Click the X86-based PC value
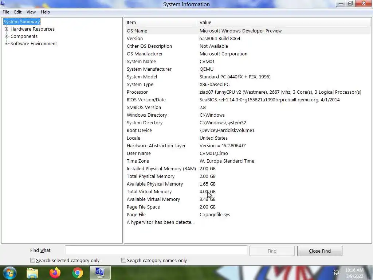373x280 pixels. tap(214, 84)
